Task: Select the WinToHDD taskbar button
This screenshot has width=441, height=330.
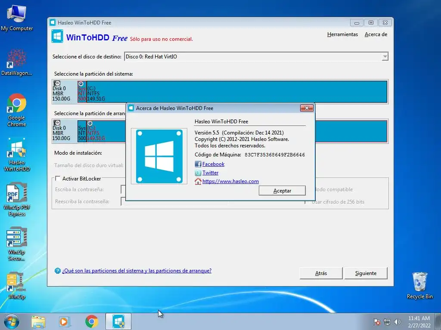Action: point(118,321)
